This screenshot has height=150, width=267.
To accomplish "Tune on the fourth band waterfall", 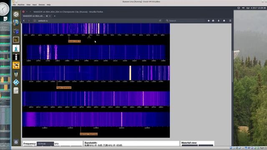I will coord(96,99).
